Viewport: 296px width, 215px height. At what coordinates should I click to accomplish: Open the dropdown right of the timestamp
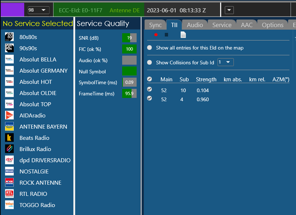[229, 10]
